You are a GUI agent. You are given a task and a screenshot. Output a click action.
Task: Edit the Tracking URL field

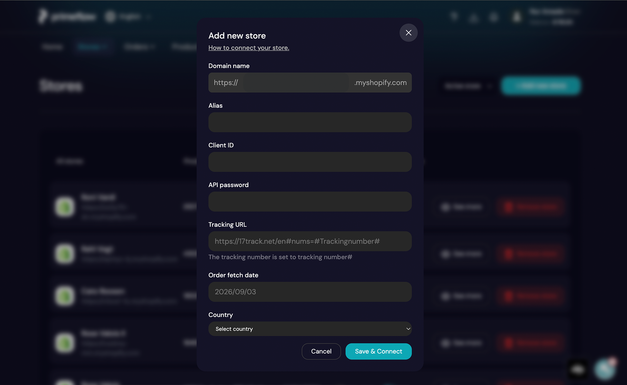point(310,241)
